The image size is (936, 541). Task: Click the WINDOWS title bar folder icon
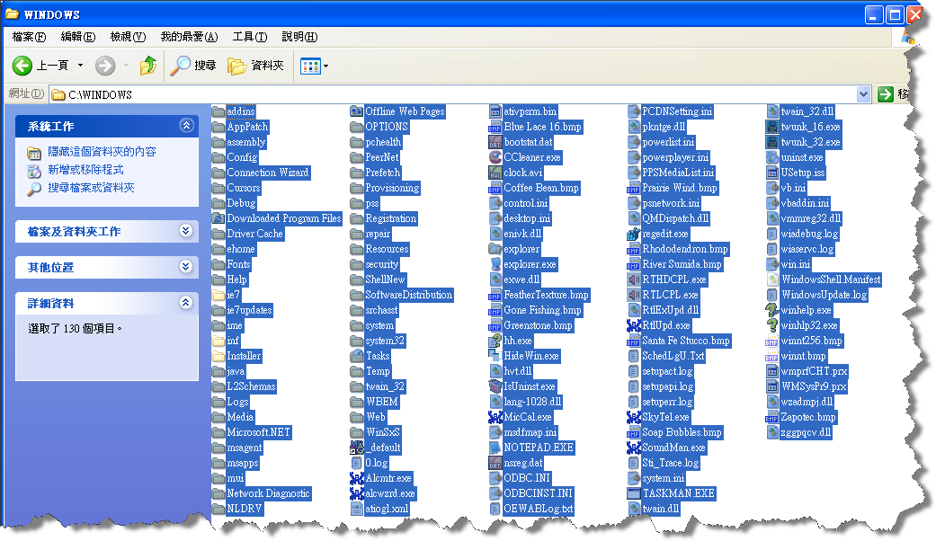12,13
